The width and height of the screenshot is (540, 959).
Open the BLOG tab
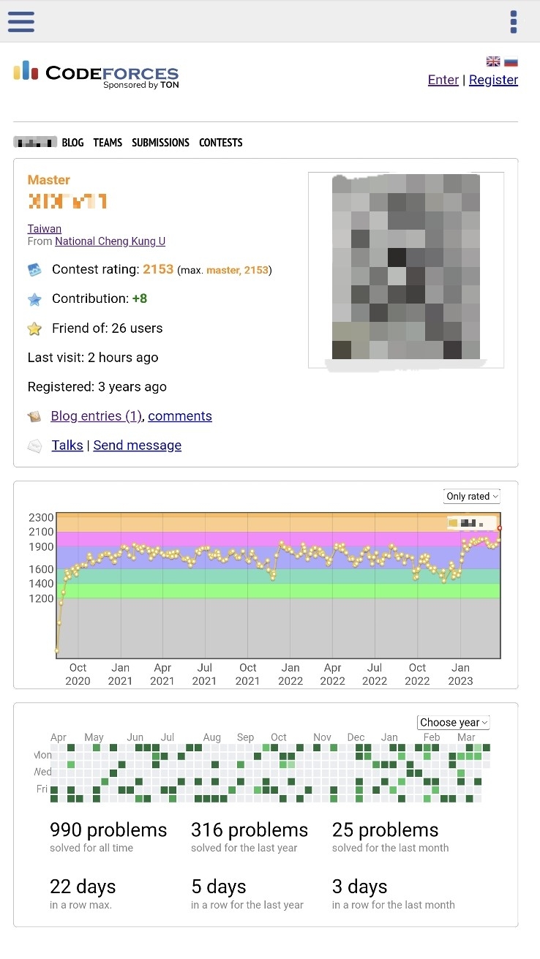point(72,143)
